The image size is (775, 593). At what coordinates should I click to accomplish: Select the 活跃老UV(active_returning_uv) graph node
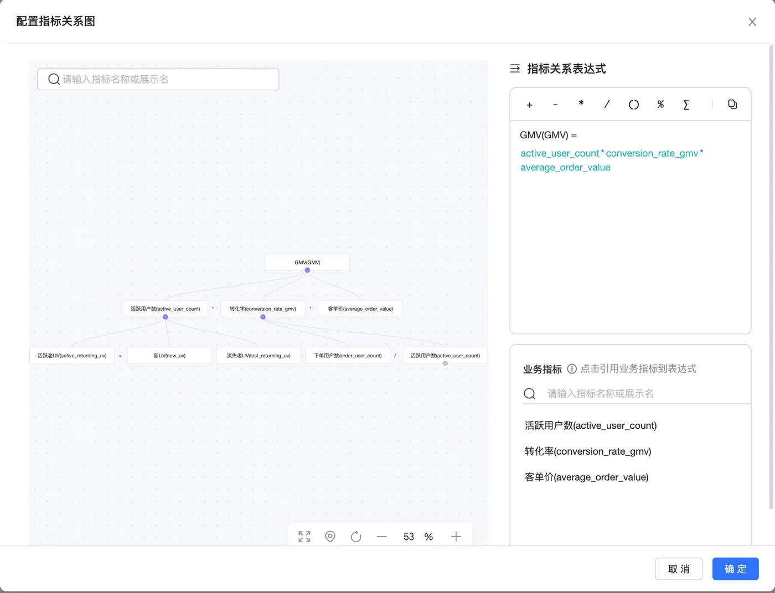point(72,356)
